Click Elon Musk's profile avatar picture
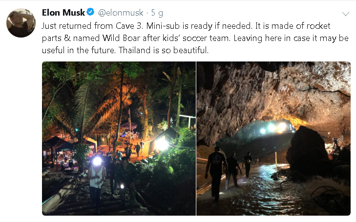This screenshot has height=222, width=356. pyautogui.click(x=21, y=23)
